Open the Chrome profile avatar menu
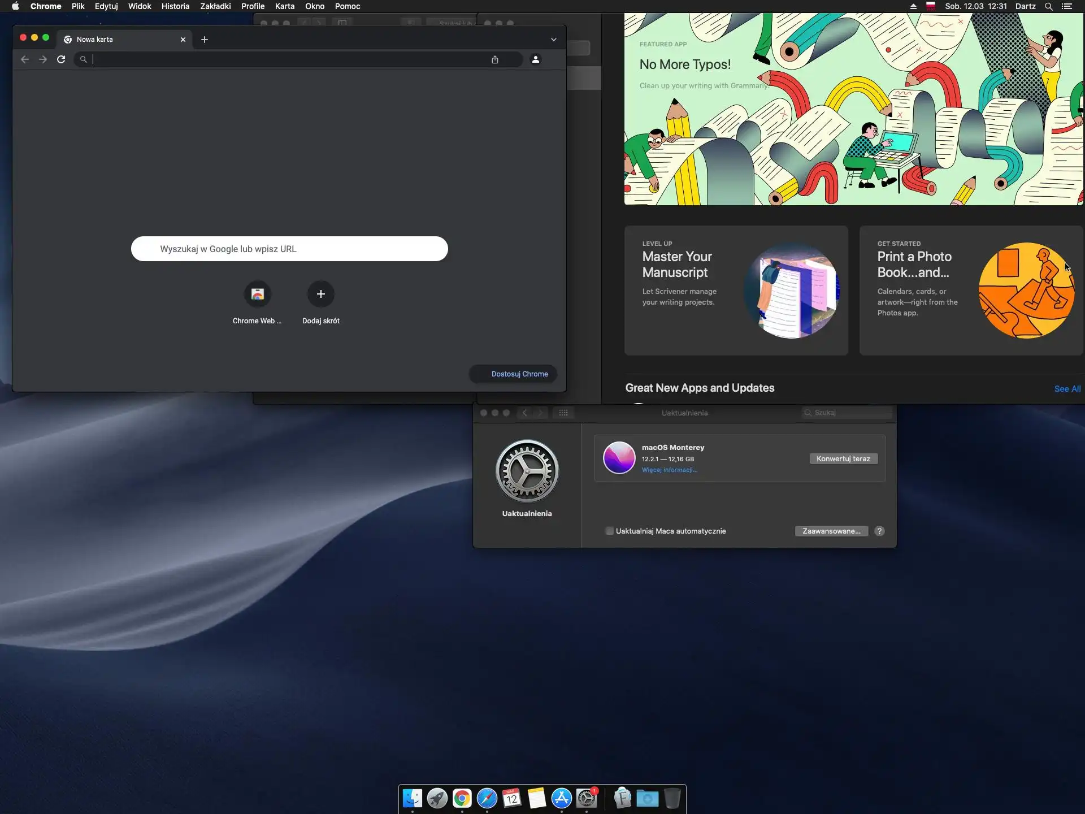Image resolution: width=1085 pixels, height=814 pixels. point(536,59)
